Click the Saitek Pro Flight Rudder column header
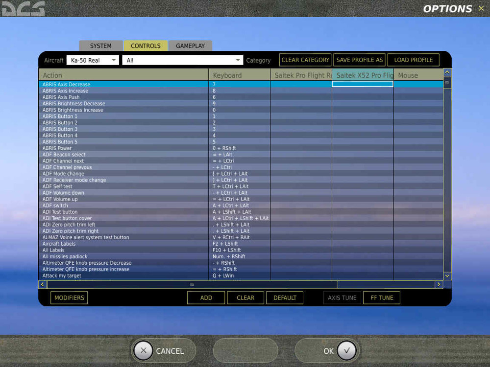Viewport: 490px width, 367px height. [x=301, y=75]
